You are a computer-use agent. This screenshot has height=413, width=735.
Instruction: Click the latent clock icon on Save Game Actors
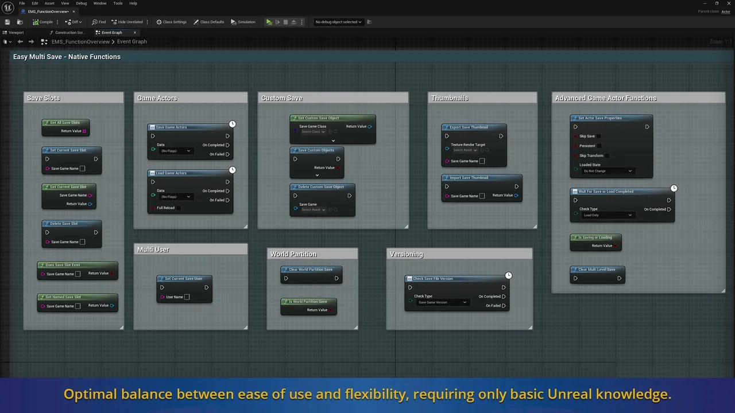coord(232,124)
